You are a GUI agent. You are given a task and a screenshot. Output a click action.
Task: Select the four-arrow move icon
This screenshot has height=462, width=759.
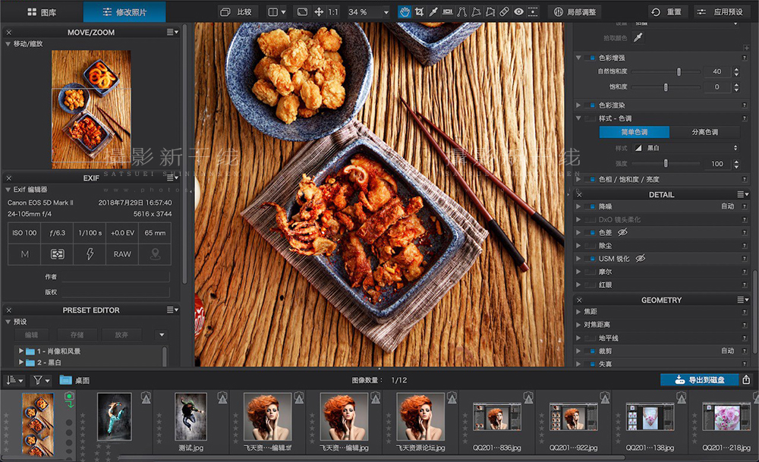[319, 12]
